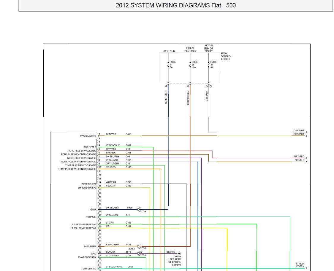Select connector code 'C268'
334x271 pixels.
(129, 152)
